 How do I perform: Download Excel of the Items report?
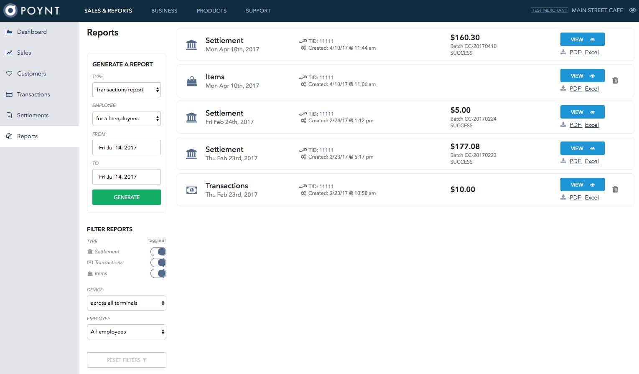[592, 88]
